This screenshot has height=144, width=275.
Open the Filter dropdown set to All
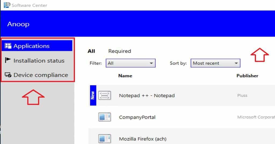click(x=131, y=63)
